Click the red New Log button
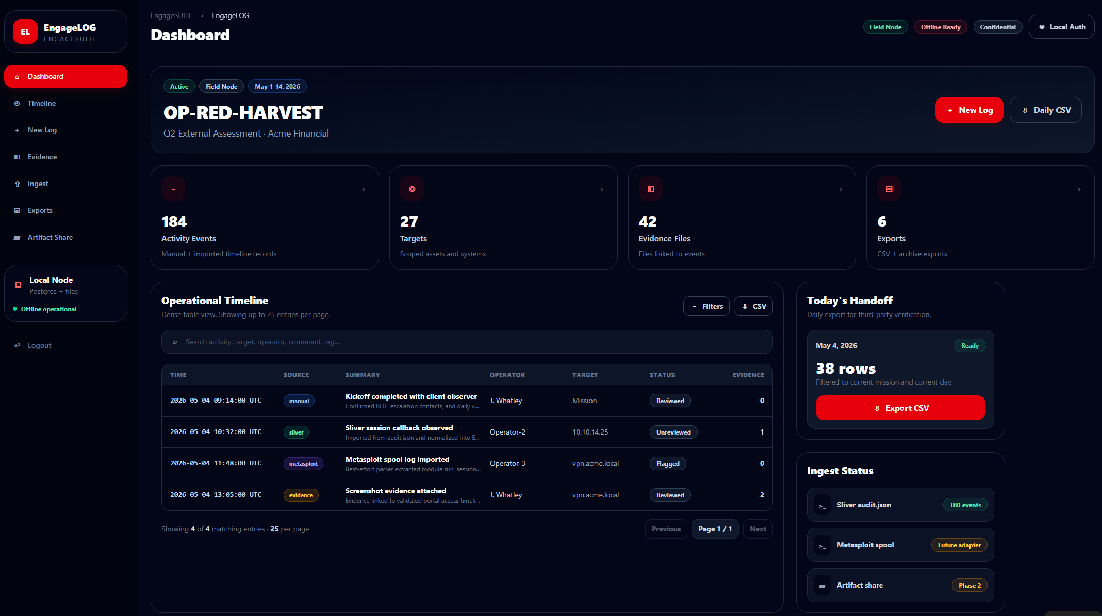 (x=969, y=110)
